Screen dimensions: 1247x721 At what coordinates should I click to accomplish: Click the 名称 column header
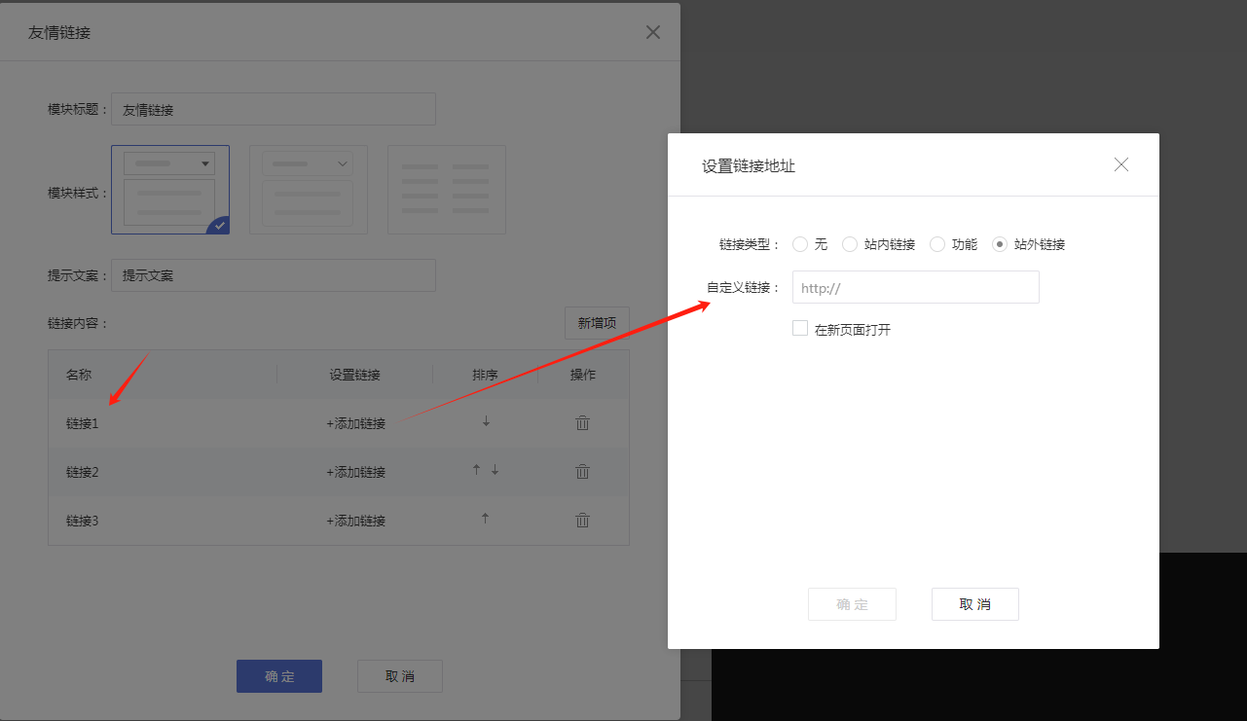click(79, 375)
